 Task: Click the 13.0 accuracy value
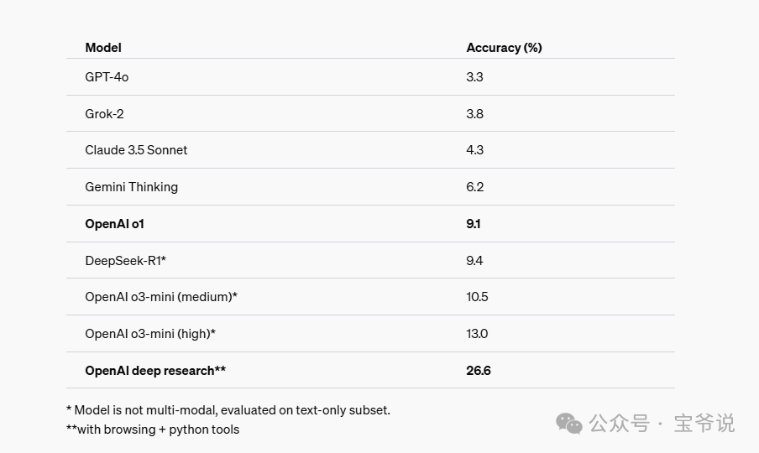(x=477, y=334)
